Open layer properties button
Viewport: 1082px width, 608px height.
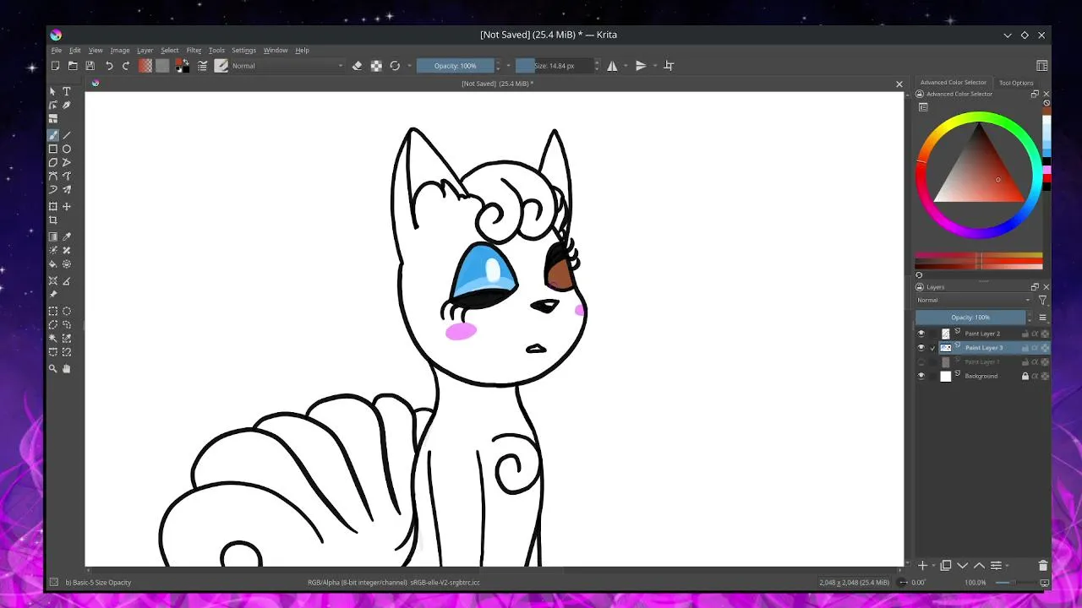[x=996, y=566]
